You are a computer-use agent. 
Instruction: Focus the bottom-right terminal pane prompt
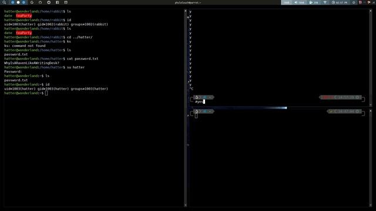[196, 116]
